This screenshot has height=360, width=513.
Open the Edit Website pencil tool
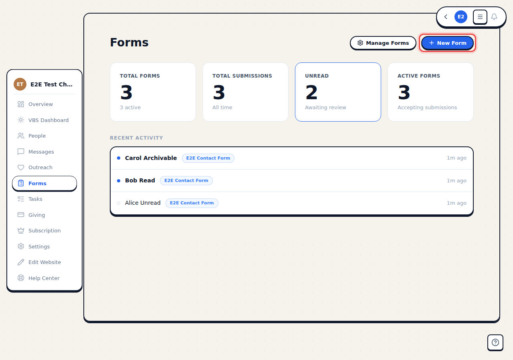click(x=20, y=262)
